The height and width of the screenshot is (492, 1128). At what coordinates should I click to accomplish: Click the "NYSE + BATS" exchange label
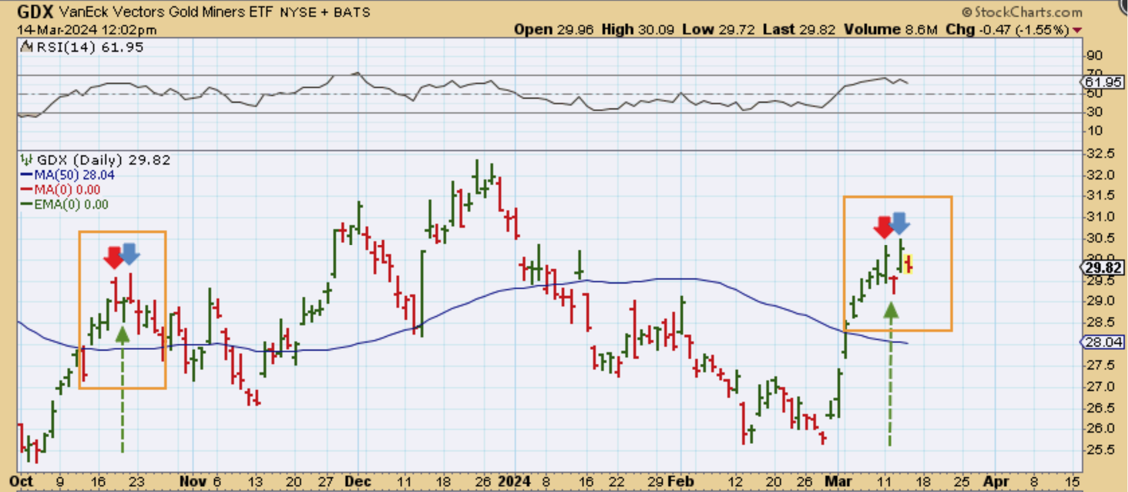(325, 12)
